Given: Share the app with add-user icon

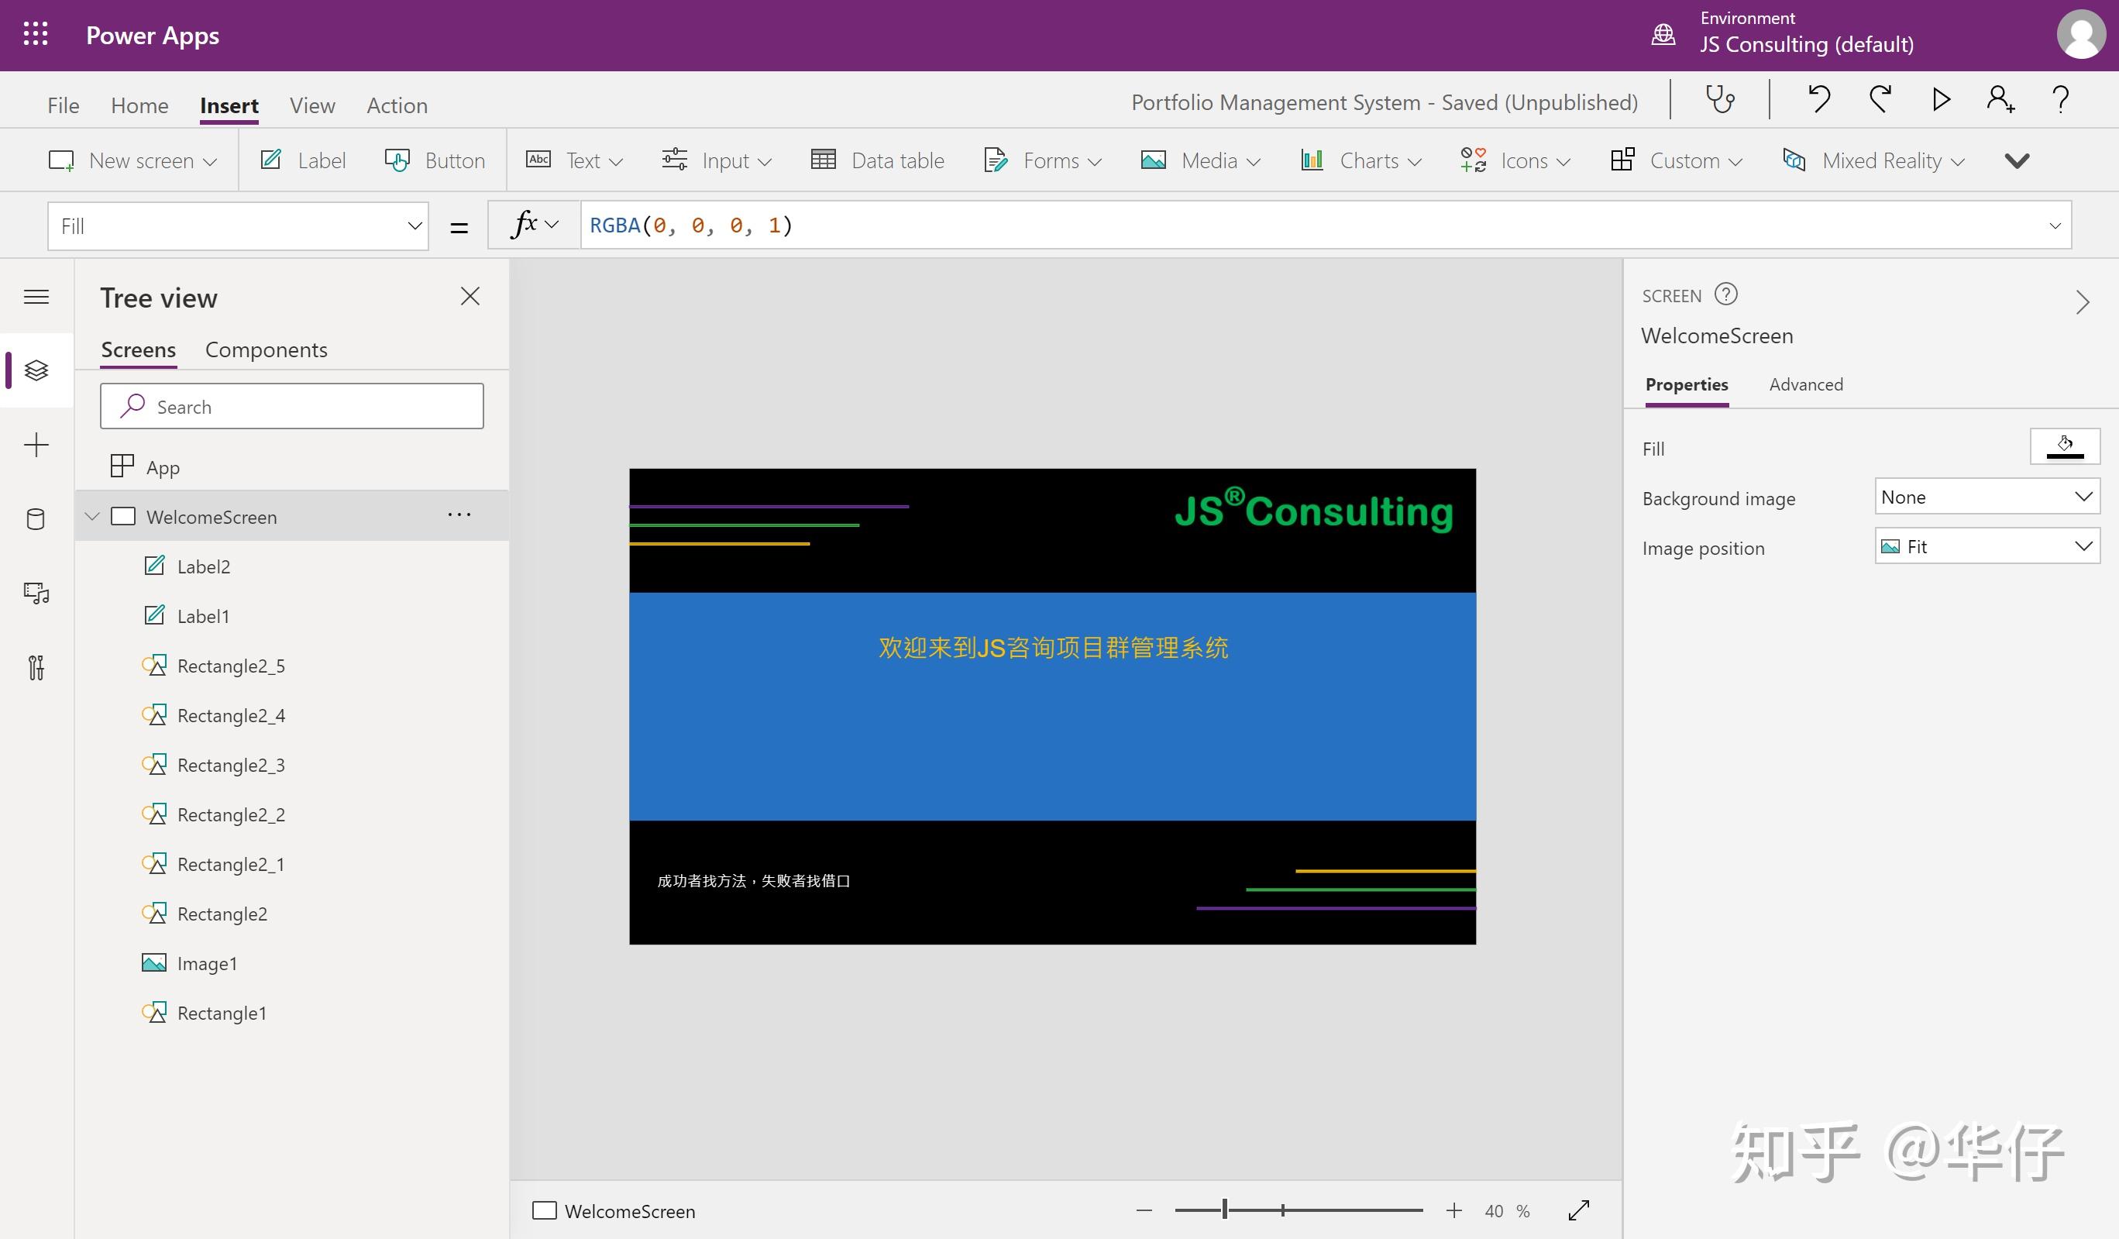Looking at the screenshot, I should (x=2000, y=100).
